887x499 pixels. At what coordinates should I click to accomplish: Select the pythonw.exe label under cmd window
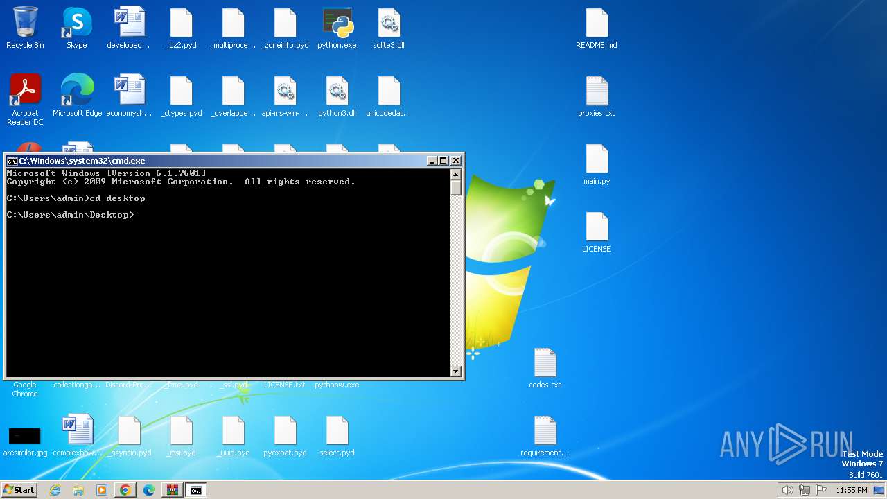tap(337, 385)
